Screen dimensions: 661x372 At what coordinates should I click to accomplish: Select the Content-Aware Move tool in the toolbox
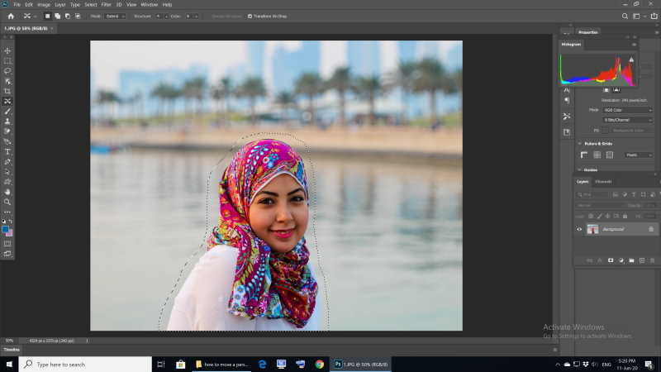(7, 101)
